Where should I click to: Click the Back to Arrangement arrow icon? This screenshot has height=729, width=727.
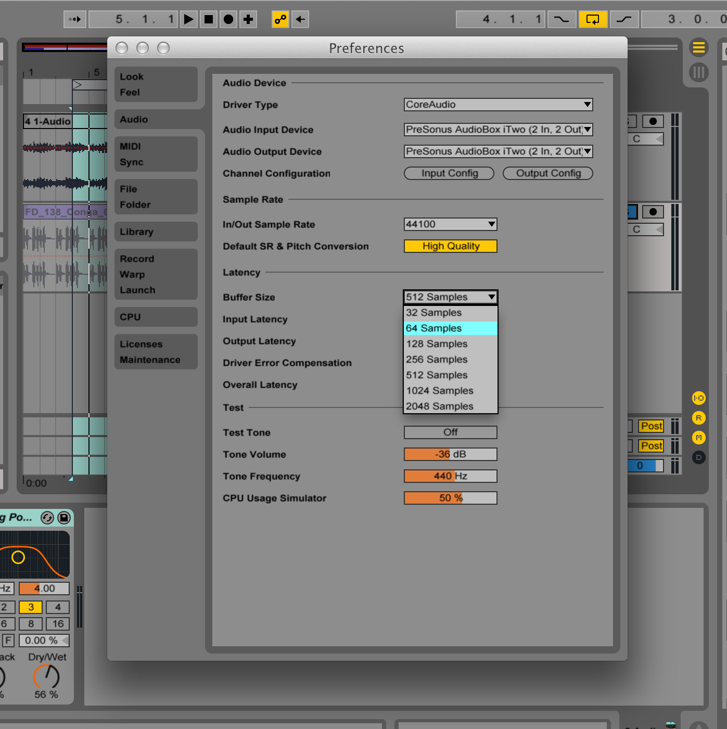point(300,19)
